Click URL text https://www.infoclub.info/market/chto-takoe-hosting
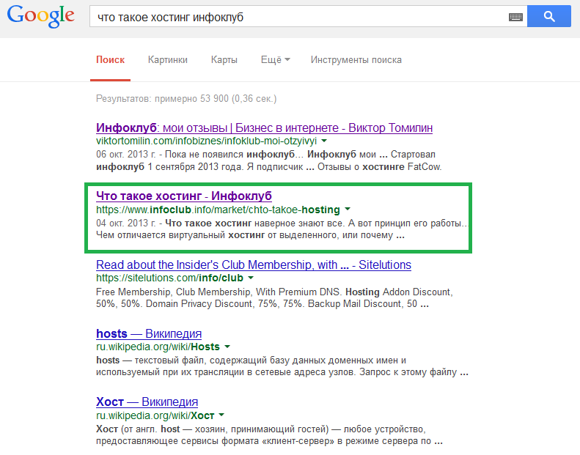This screenshot has height=455, width=580. 218,210
